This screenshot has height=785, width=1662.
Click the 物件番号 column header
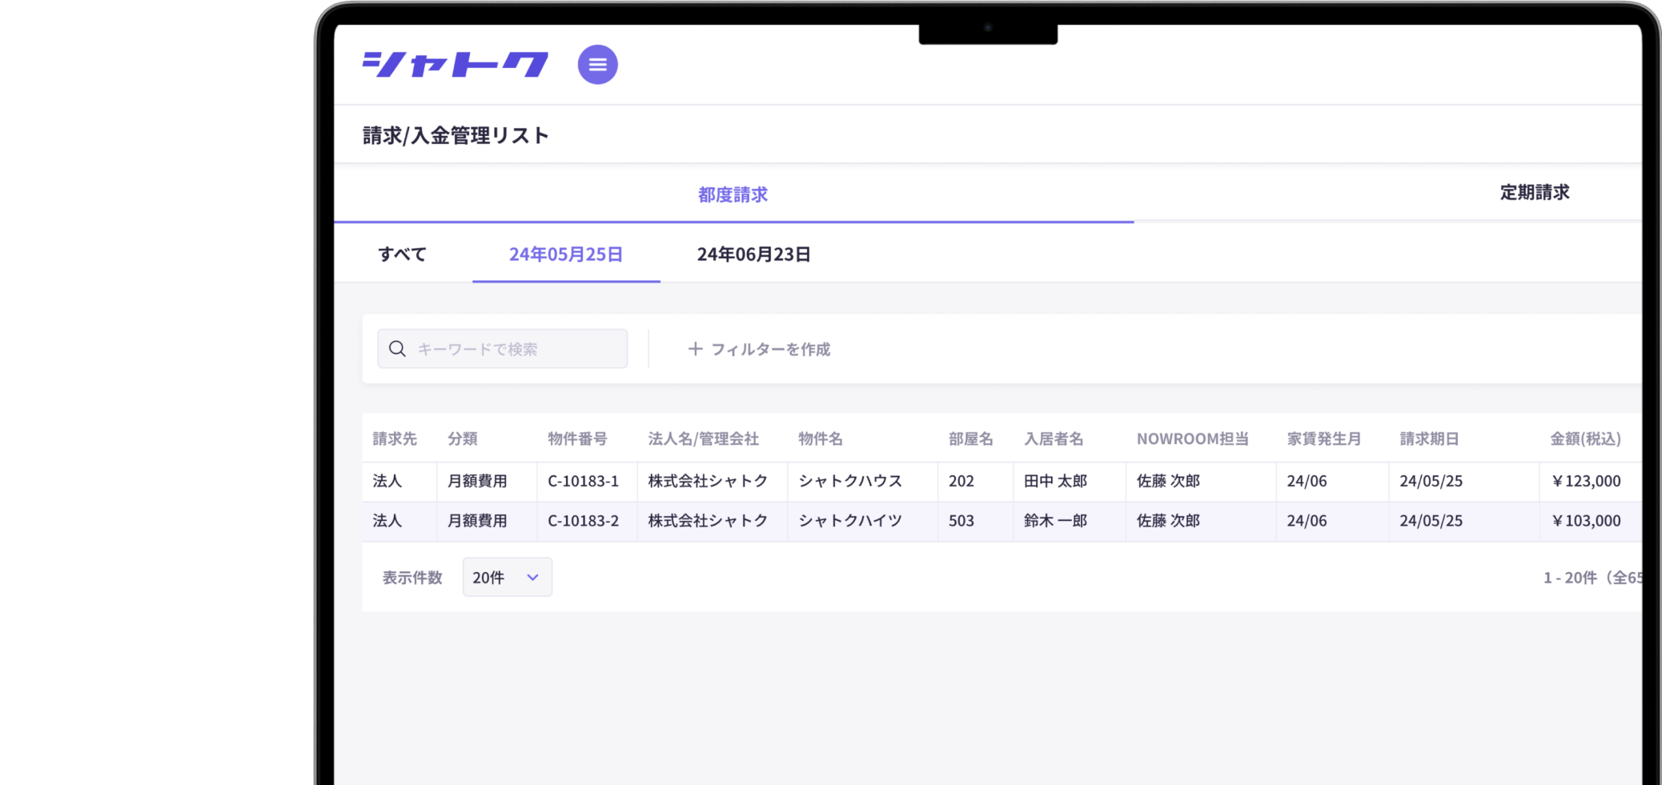click(x=577, y=439)
